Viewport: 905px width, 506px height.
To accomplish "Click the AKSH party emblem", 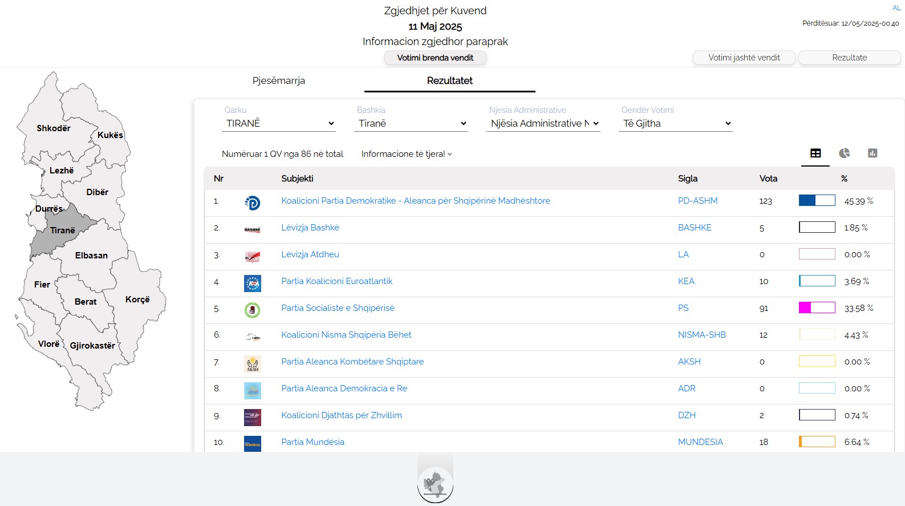I will (252, 363).
